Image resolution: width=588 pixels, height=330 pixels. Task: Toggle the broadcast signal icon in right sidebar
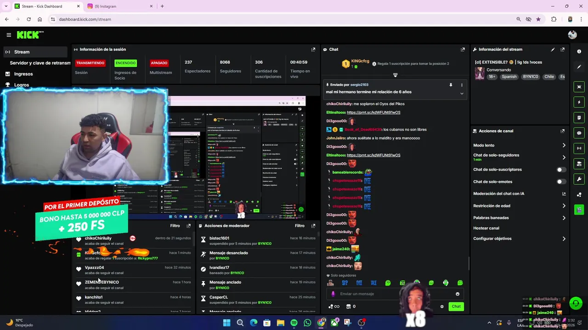579,148
